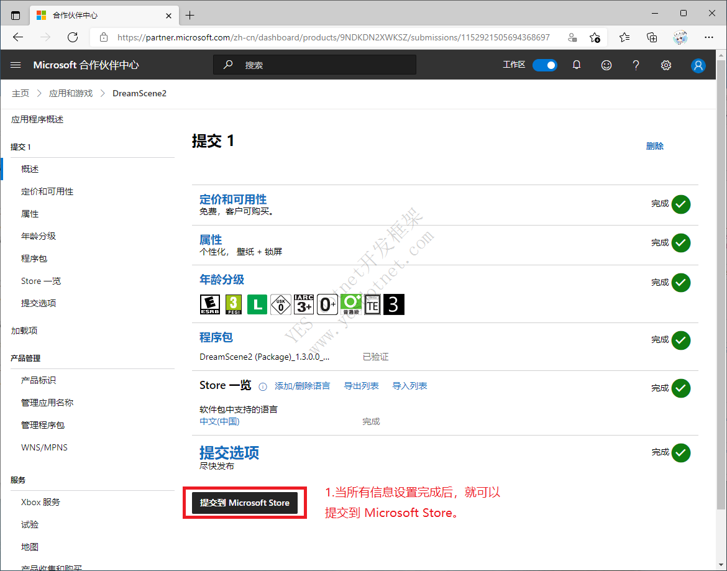Click 提交到 Microsoft Store button

245,503
